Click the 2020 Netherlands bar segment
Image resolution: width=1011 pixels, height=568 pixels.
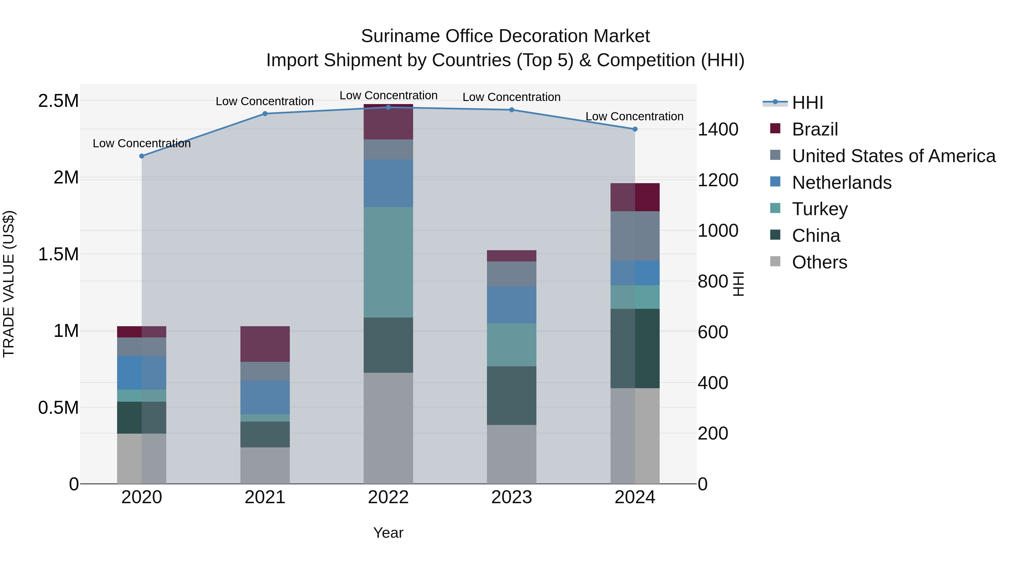click(x=142, y=373)
